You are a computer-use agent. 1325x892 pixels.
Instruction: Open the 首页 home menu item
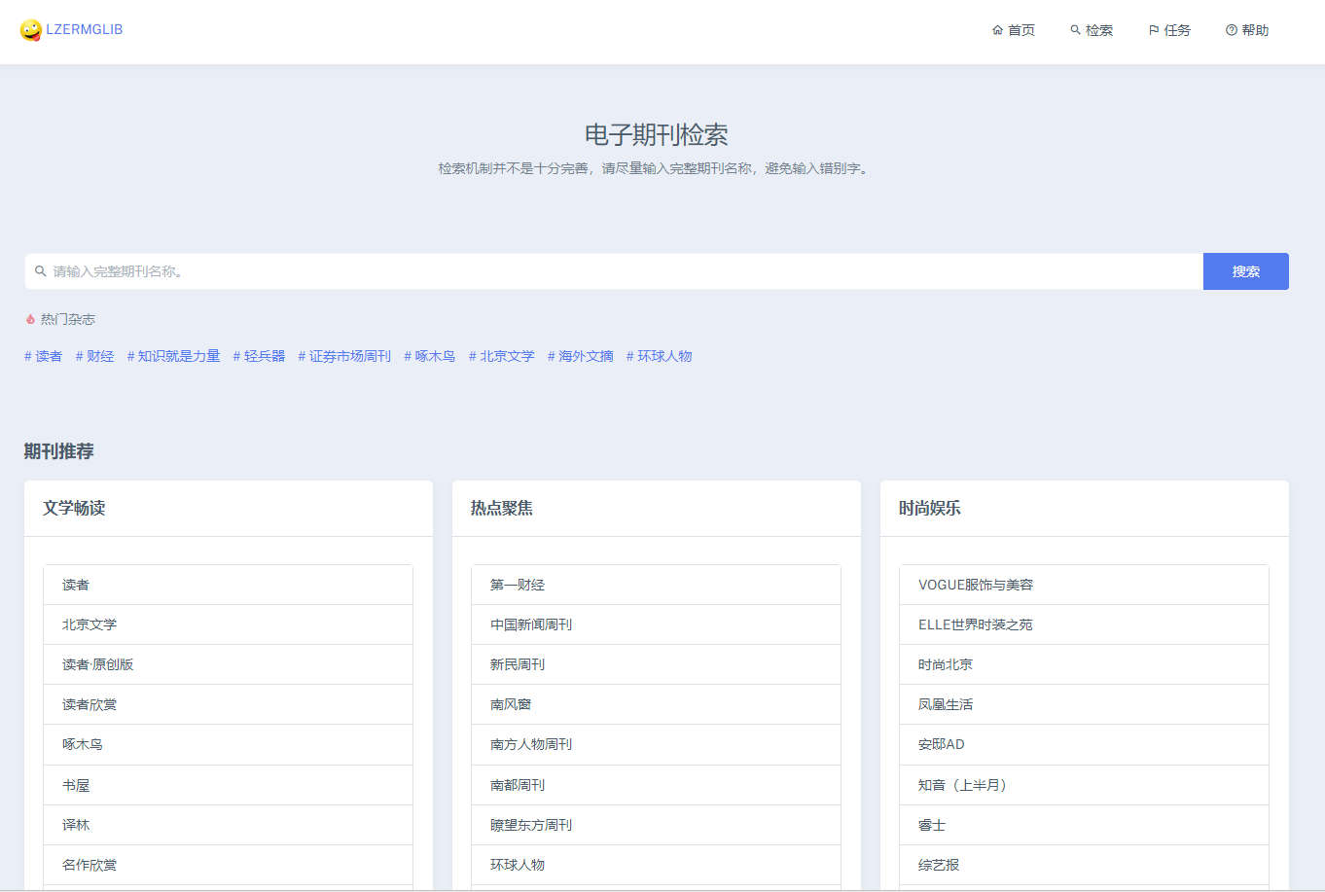[1013, 30]
